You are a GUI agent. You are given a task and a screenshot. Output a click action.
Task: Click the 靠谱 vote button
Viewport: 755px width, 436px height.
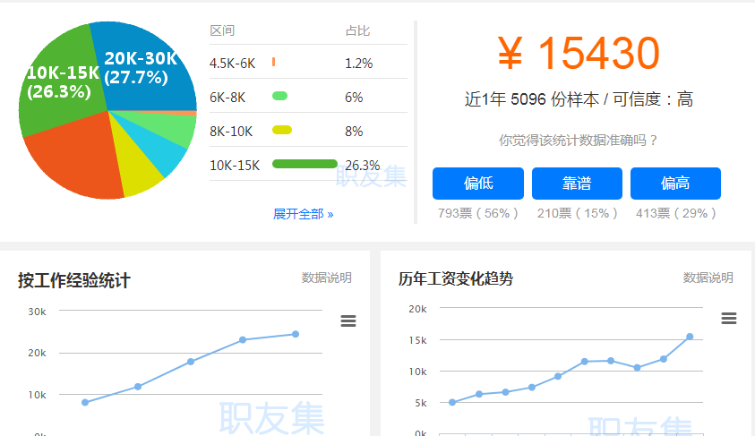(577, 184)
